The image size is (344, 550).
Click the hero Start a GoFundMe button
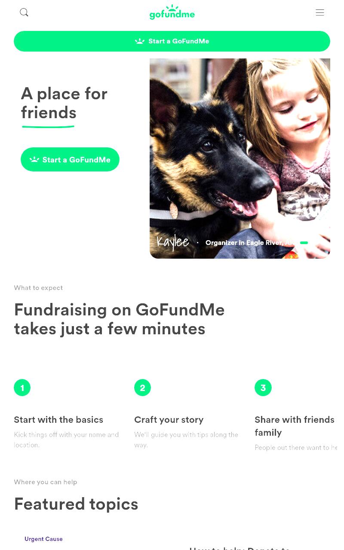[x=70, y=159]
